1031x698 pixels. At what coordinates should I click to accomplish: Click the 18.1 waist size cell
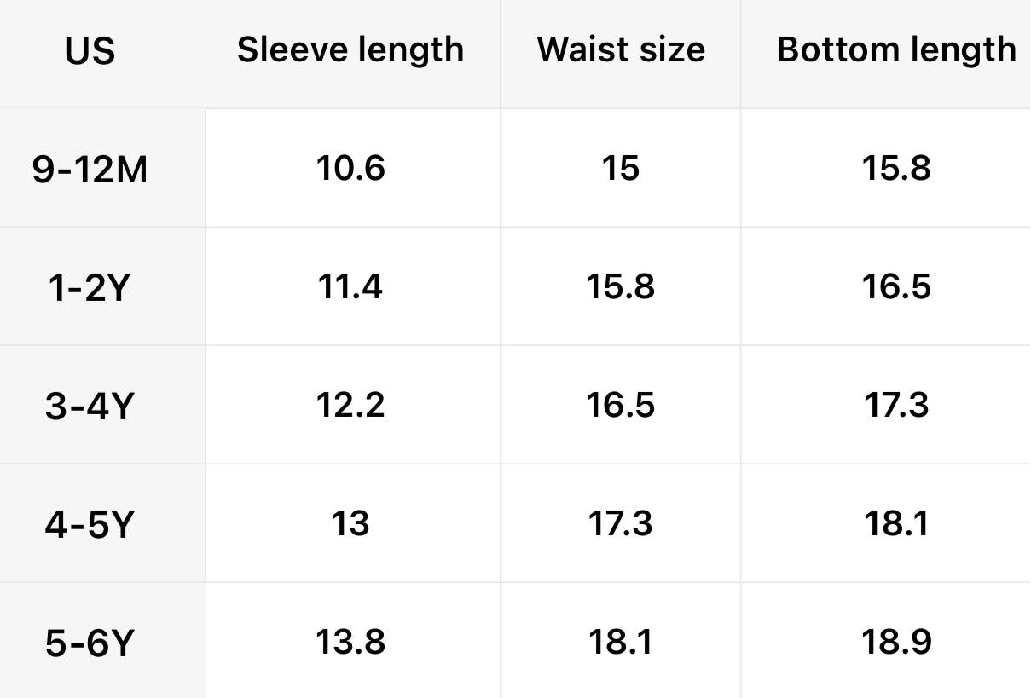point(621,641)
